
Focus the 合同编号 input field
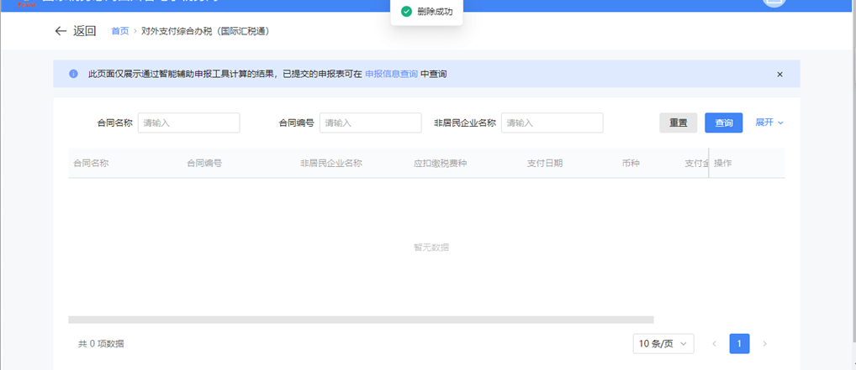(370, 123)
